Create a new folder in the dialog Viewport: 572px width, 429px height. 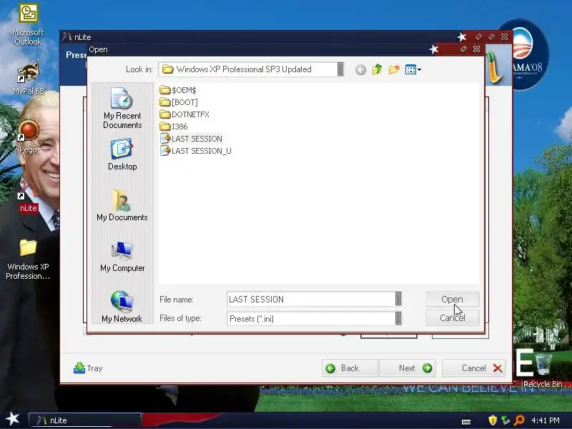(394, 69)
